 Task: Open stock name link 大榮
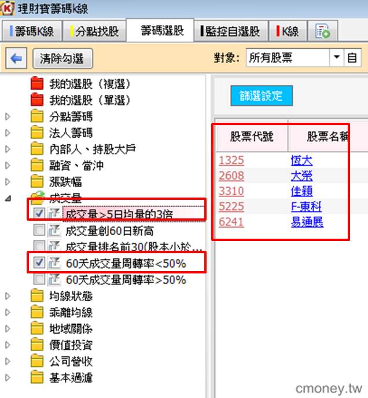coord(301,176)
